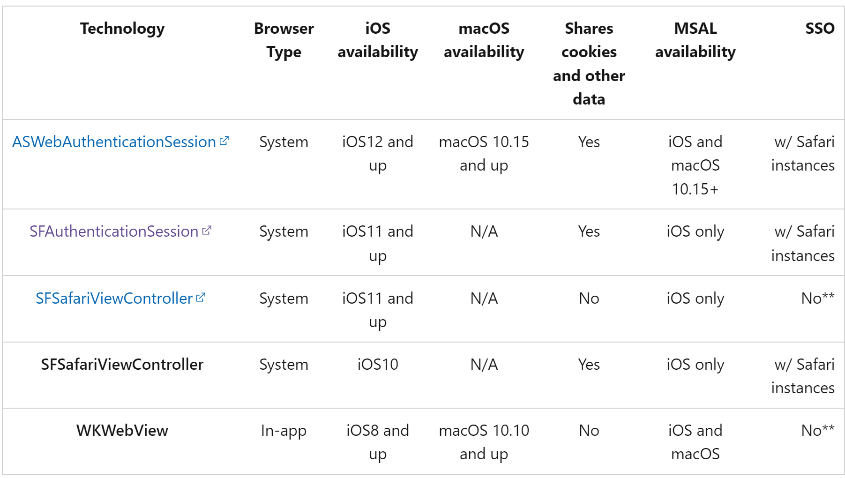Click iOS11 and up in SFAuthenticationSession row
Image resolution: width=845 pixels, height=478 pixels.
tap(378, 244)
